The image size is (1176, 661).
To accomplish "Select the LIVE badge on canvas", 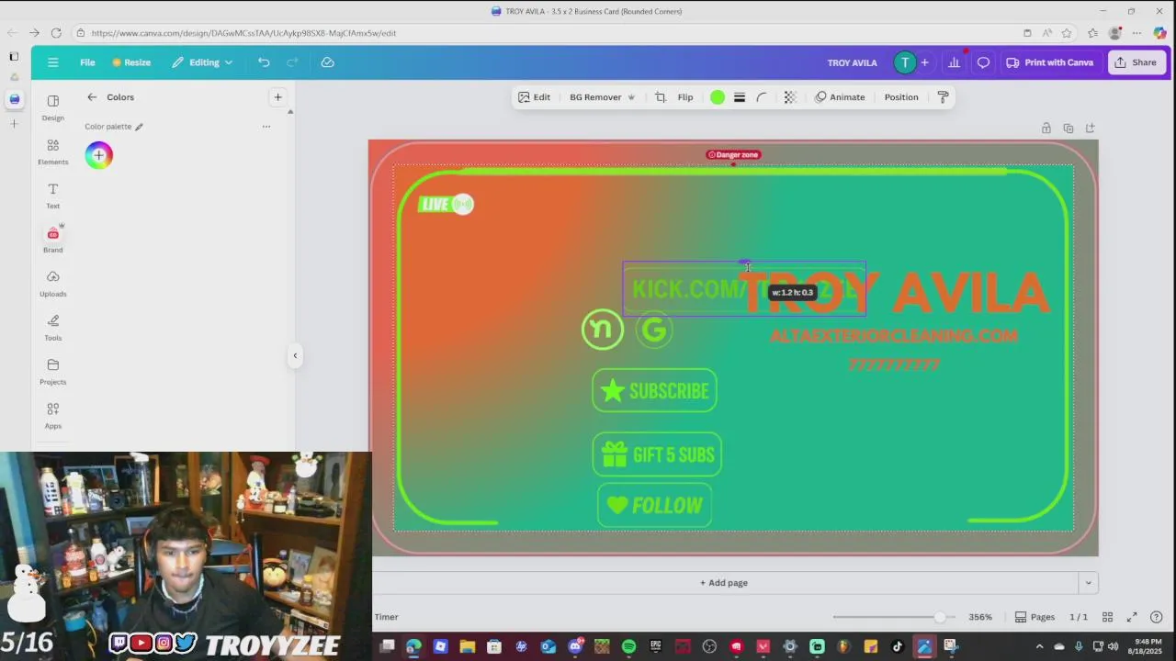I will 446,205.
